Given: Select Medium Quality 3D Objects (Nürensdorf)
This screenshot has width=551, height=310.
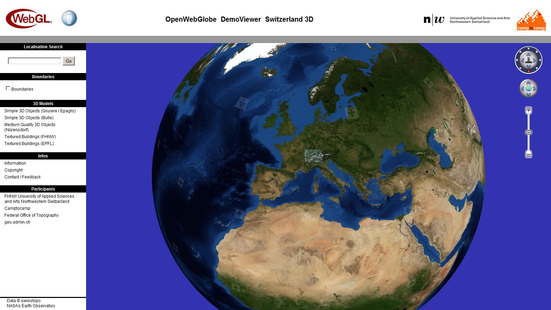Looking at the screenshot, I should 30,127.
